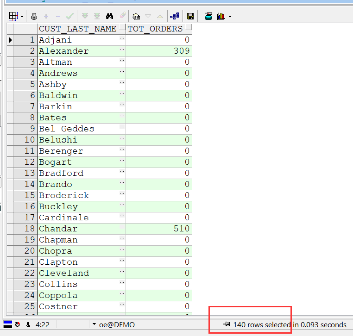Click small box in CUST_LAST_NAME header

pyautogui.click(x=122, y=27)
